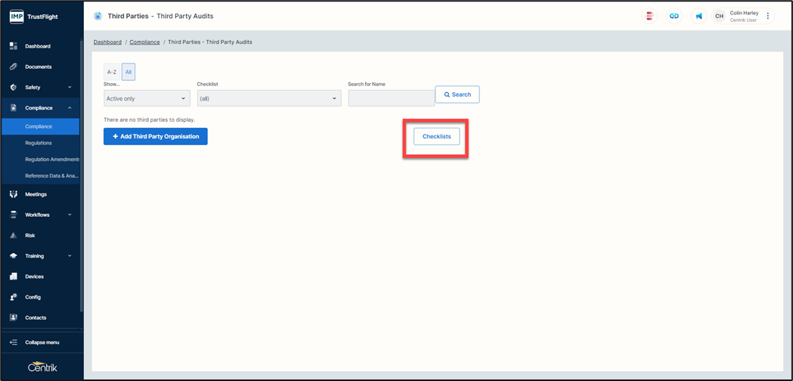Open the Checklist (all) dropdown
Image resolution: width=793 pixels, height=381 pixels.
tap(269, 99)
